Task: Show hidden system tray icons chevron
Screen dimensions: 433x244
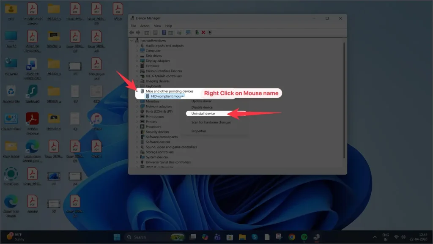Action: (375, 237)
